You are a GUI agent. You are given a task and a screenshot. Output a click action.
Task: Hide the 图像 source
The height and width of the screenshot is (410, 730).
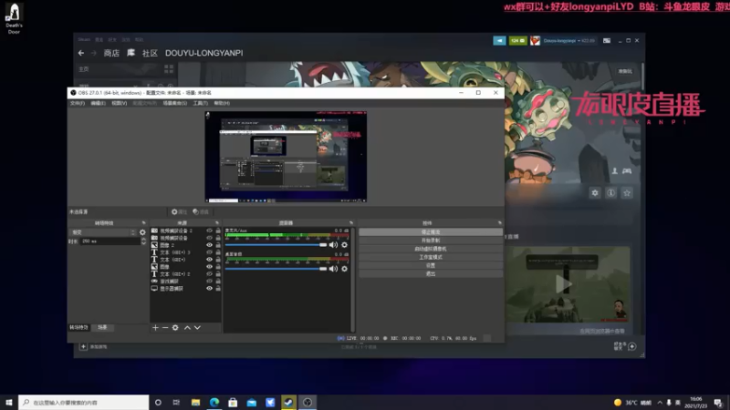tap(210, 267)
